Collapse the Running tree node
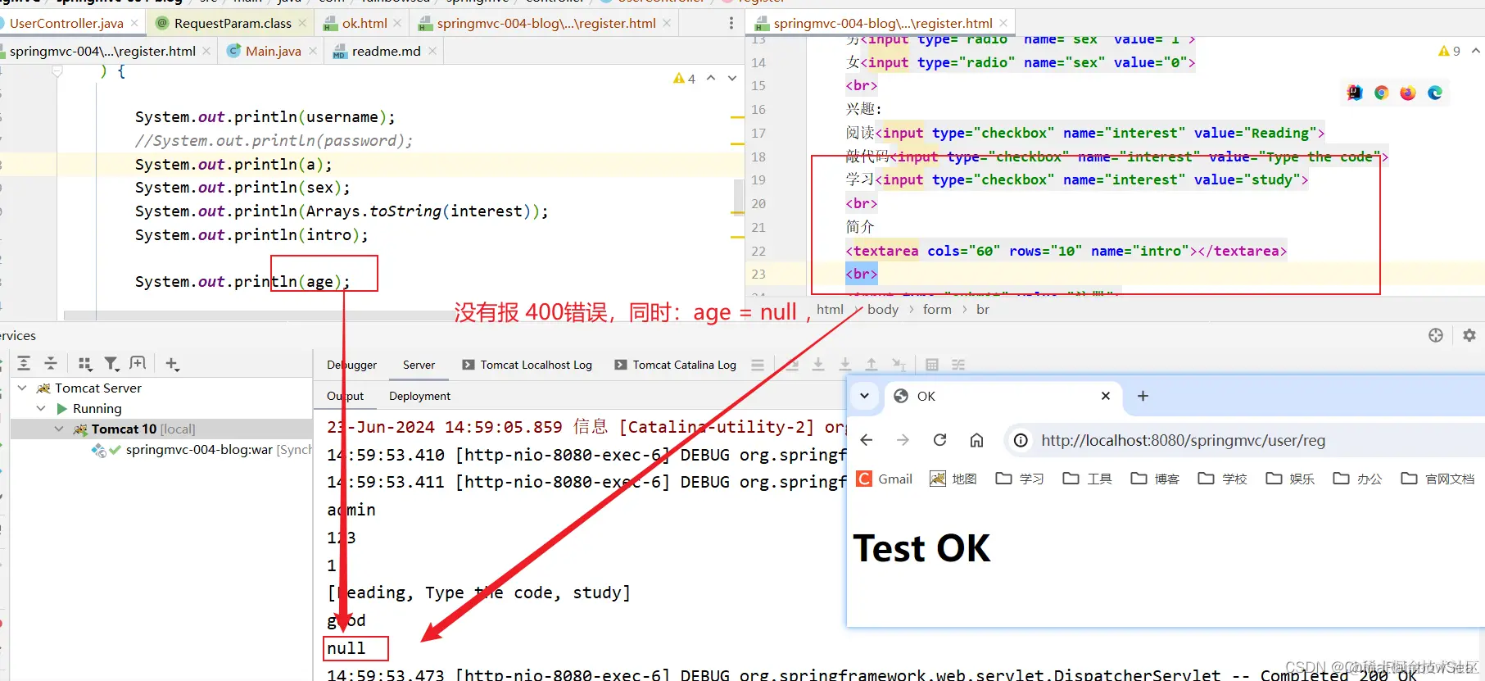Screen dimensions: 1485x681 (41, 408)
